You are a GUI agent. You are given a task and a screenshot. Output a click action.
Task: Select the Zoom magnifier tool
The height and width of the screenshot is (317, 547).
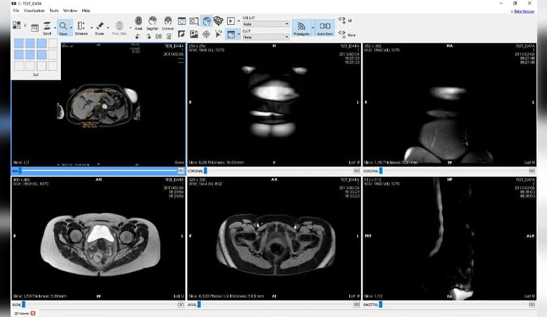63,28
